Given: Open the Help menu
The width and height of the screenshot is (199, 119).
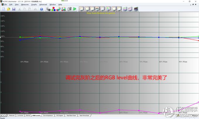Looking at the screenshot, I should 60,5.
